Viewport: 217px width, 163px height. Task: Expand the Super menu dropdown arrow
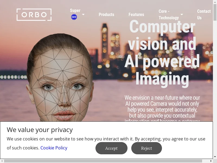pyautogui.click(x=83, y=14)
